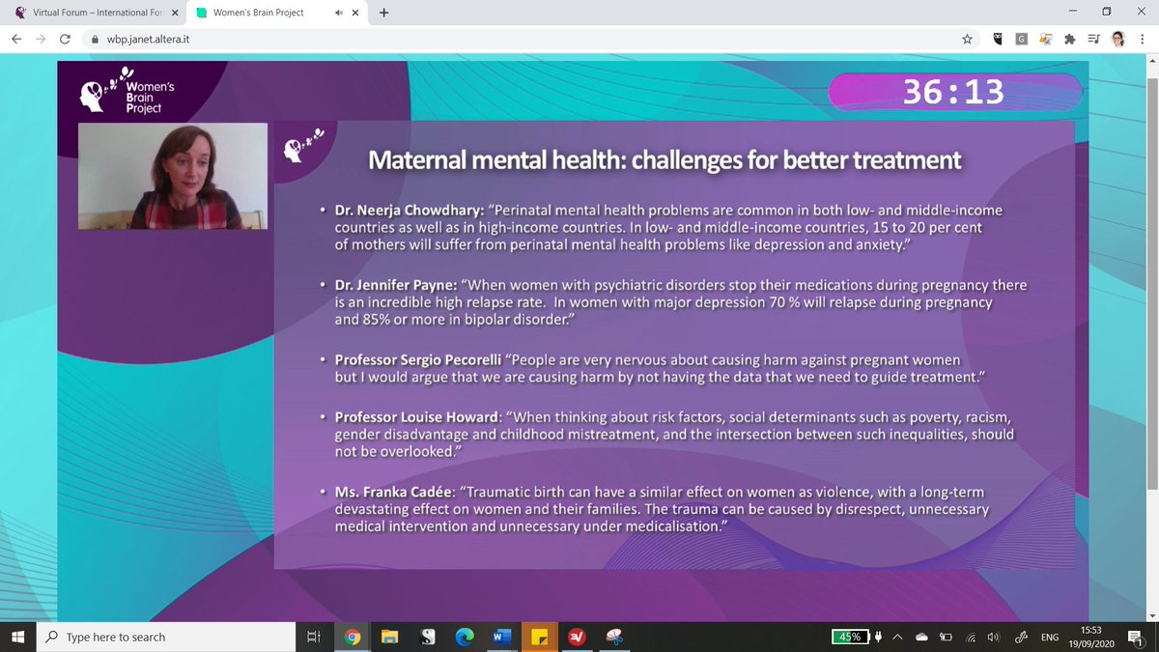
Task: Click the power plug icon beside battery
Action: pos(878,637)
